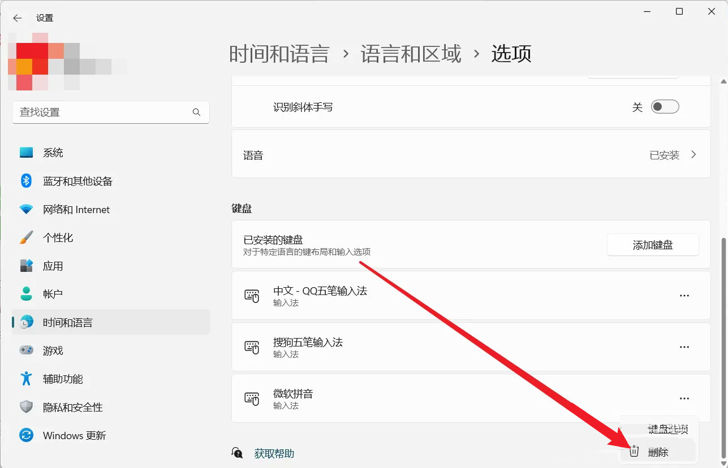Open the 应用 apps icon in the sidebar
The width and height of the screenshot is (728, 468).
27,266
